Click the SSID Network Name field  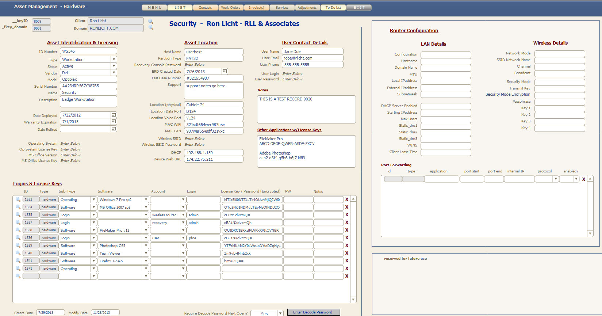click(560, 60)
